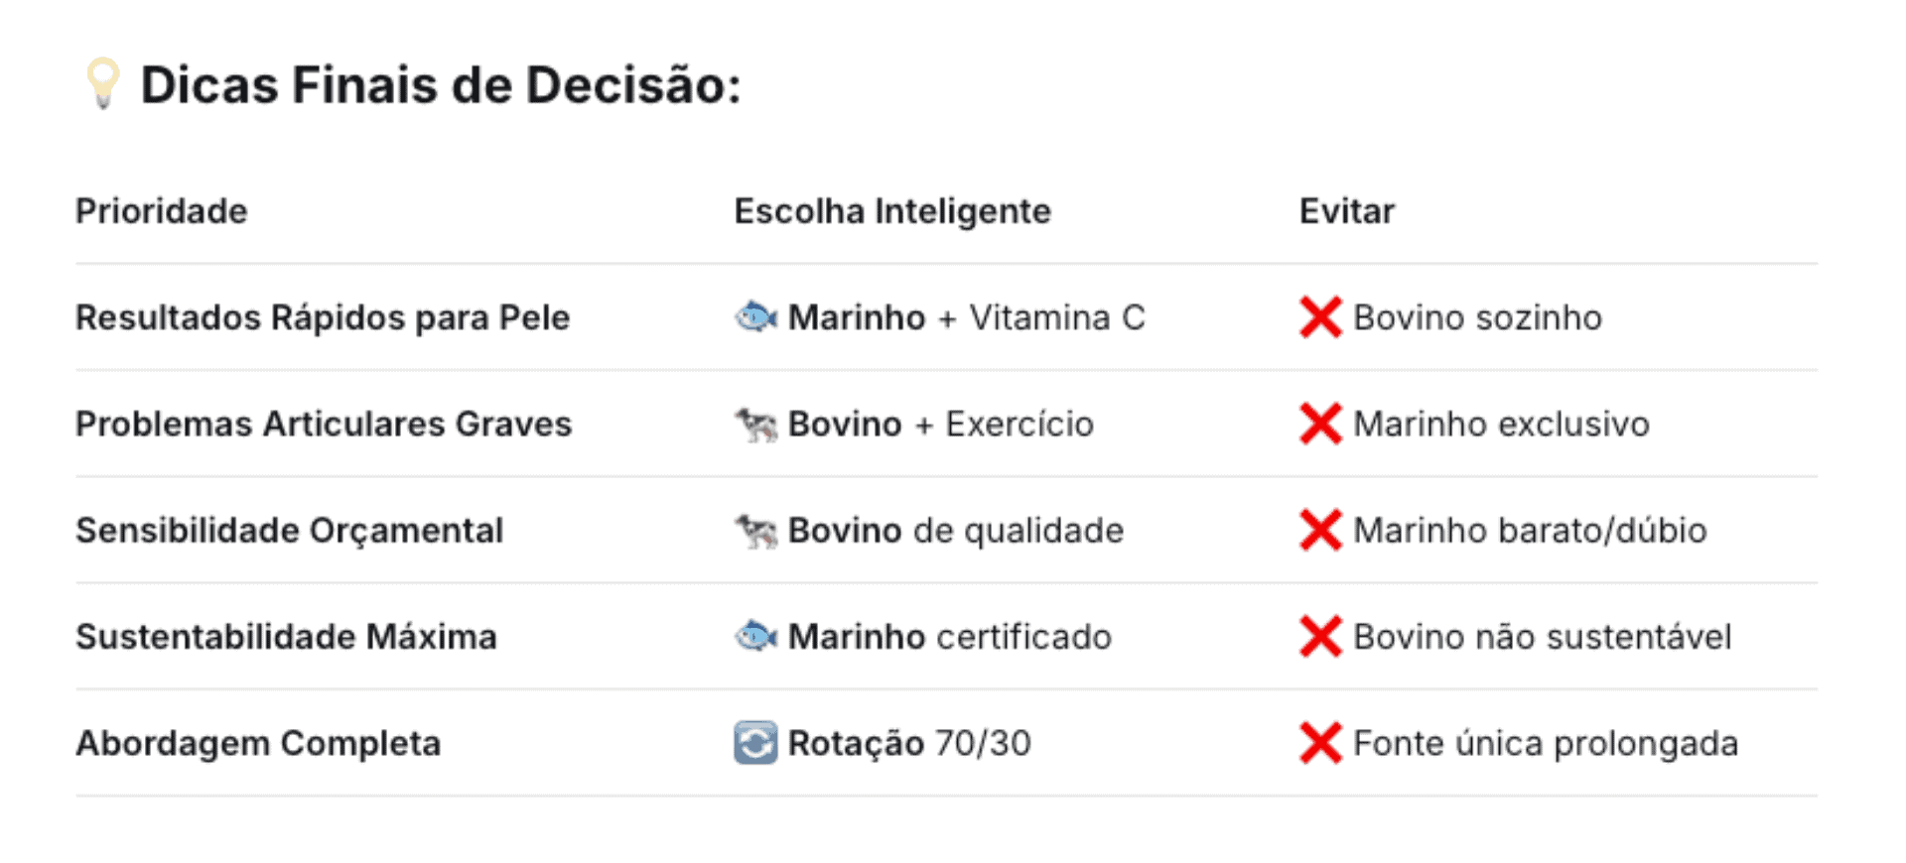Click the Sustentabilidade Máxima cell
The width and height of the screenshot is (1906, 863).
(x=286, y=637)
